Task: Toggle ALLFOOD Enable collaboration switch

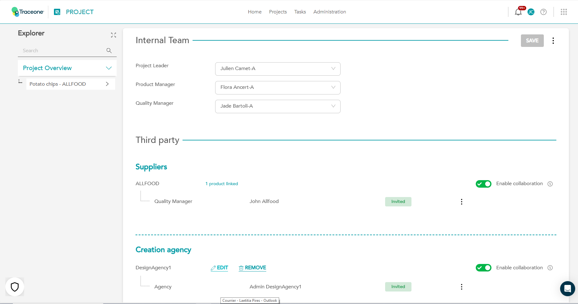Action: pos(483,184)
